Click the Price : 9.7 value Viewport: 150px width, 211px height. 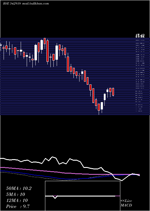pos(18,206)
